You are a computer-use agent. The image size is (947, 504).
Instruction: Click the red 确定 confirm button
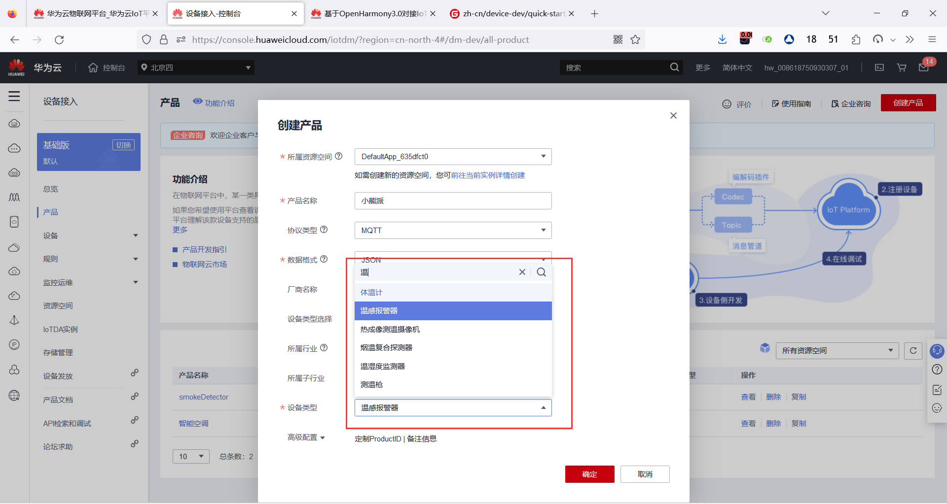pyautogui.click(x=589, y=474)
